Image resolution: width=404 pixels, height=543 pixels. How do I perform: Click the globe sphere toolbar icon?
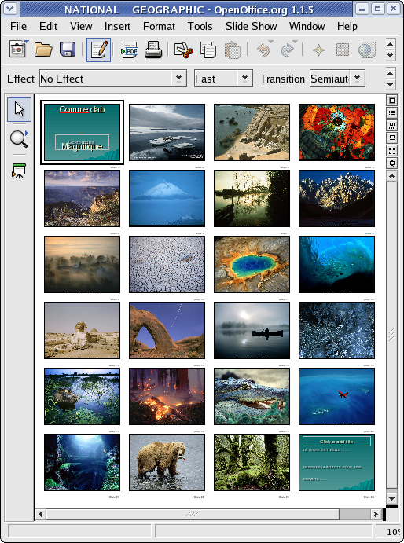[366, 50]
